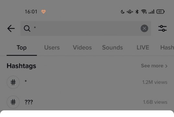This screenshot has width=174, height=117.
Task: Open the Sounds tab
Action: coord(112,47)
